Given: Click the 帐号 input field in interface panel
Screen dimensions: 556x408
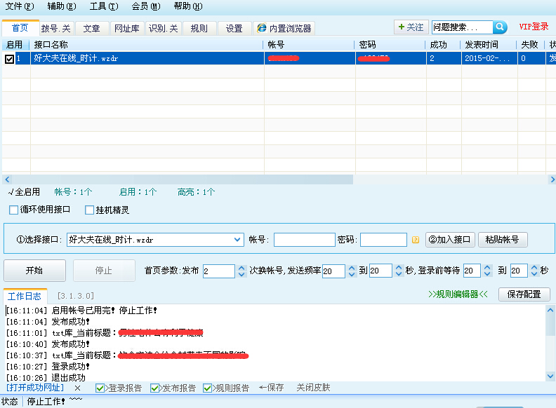Looking at the screenshot, I should pos(305,240).
